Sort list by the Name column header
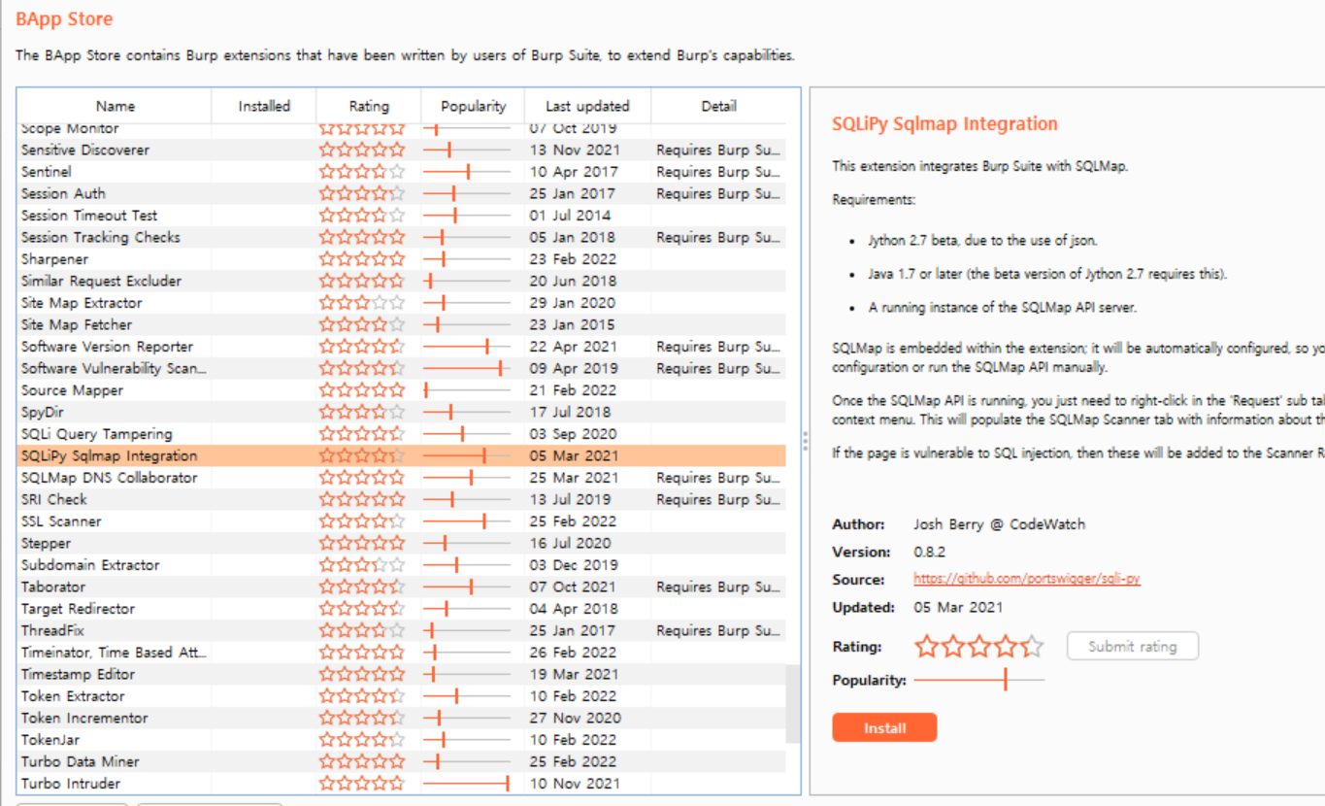The width and height of the screenshot is (1325, 806). pyautogui.click(x=116, y=106)
